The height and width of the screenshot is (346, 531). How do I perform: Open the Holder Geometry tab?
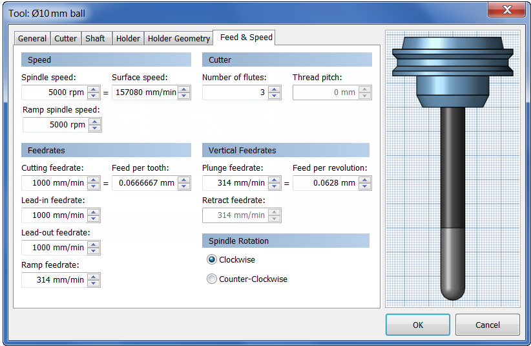tap(179, 38)
